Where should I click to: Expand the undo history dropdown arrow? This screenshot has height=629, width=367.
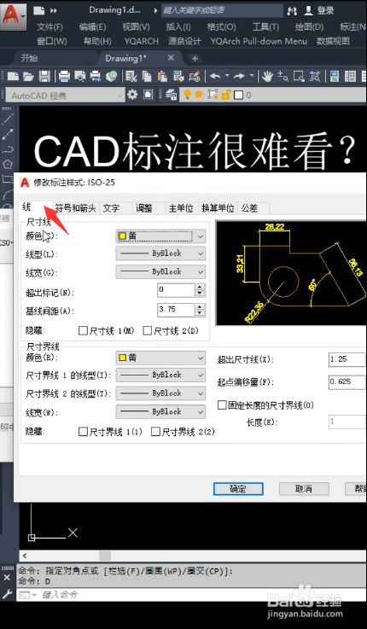point(227,75)
